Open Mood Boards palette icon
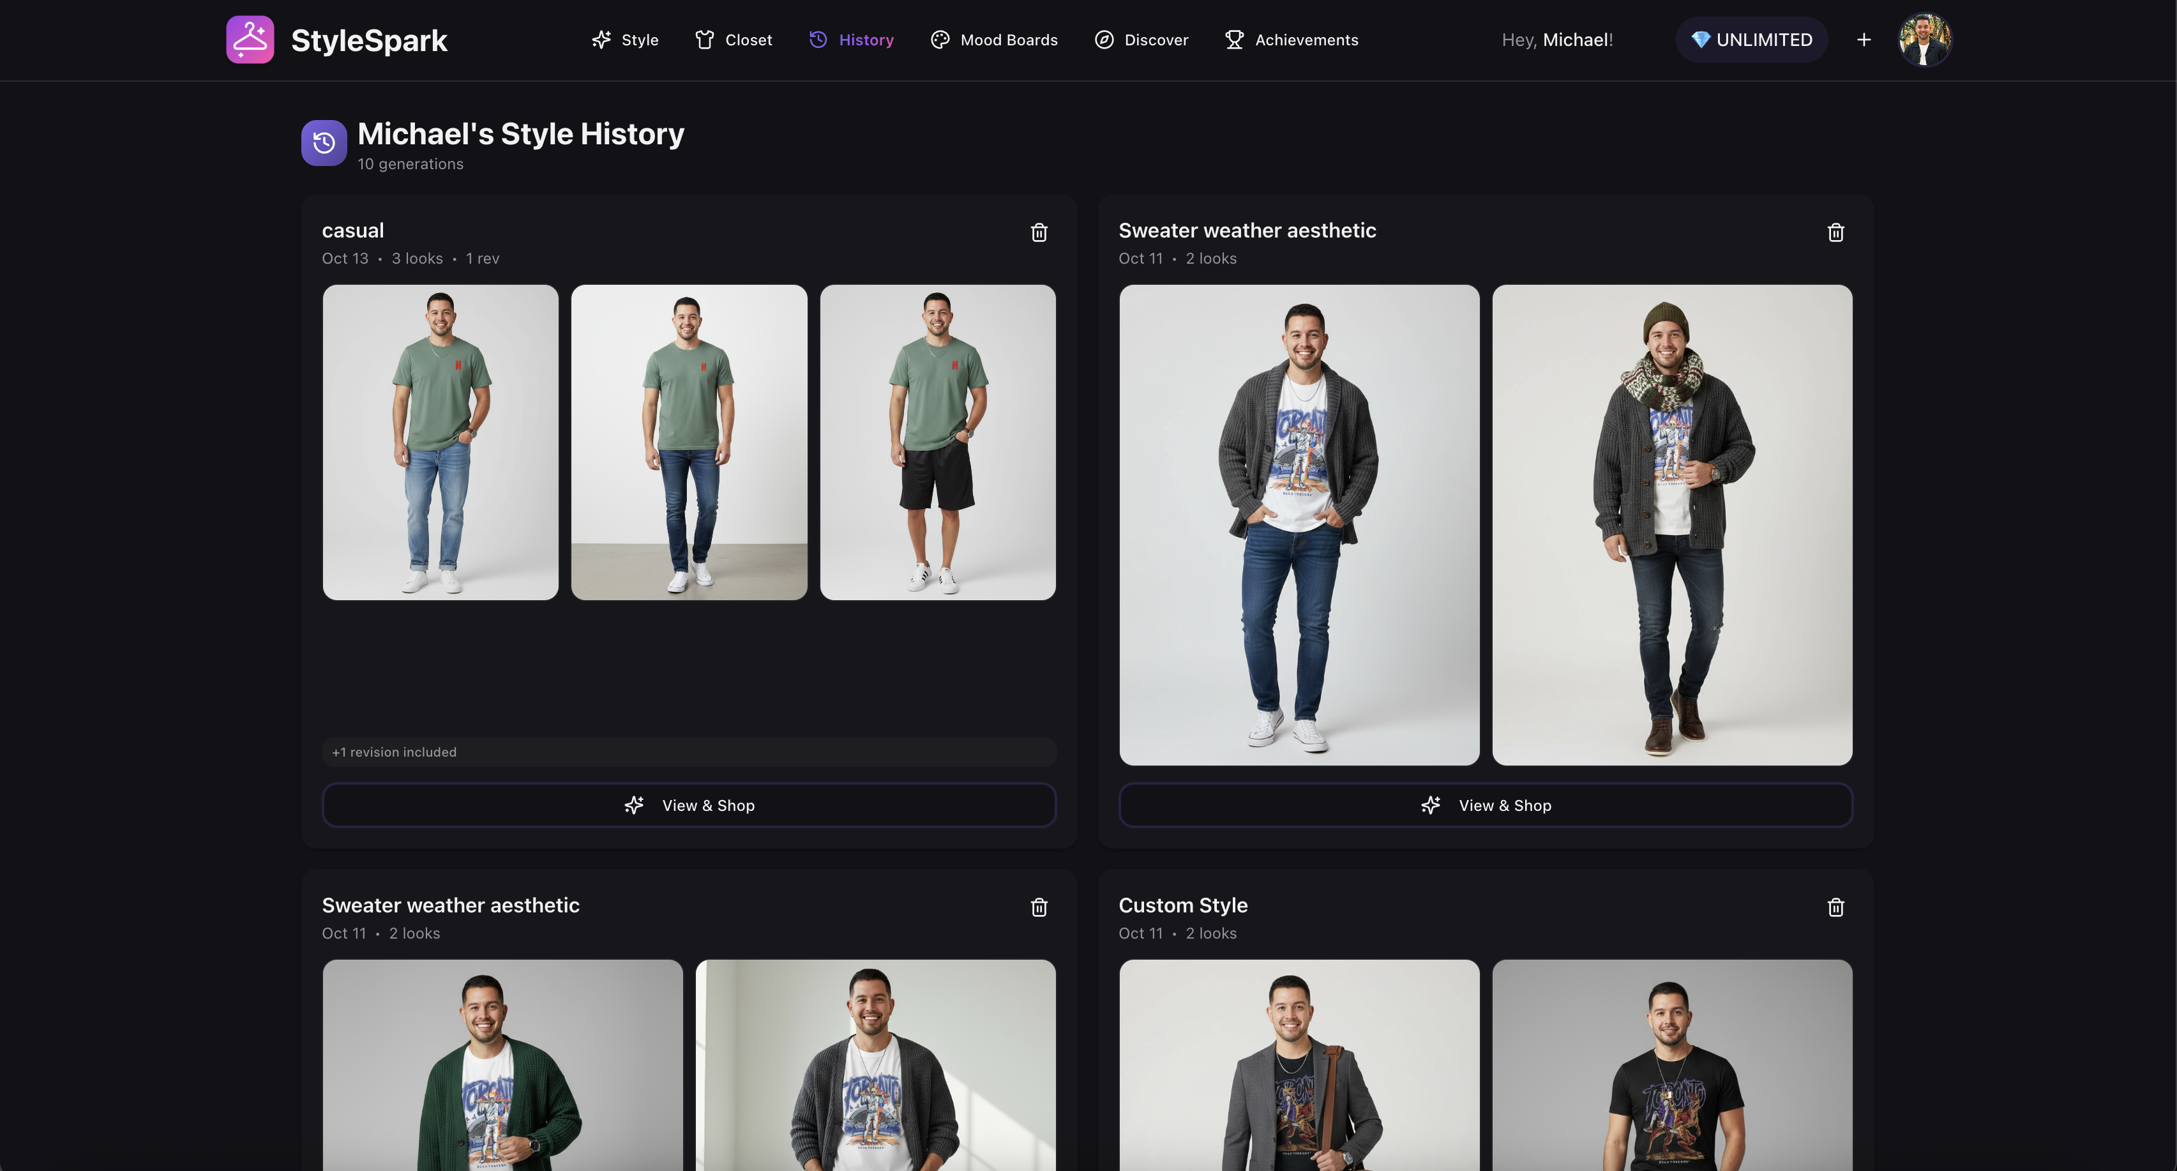Viewport: 2177px width, 1171px height. pyautogui.click(x=939, y=39)
